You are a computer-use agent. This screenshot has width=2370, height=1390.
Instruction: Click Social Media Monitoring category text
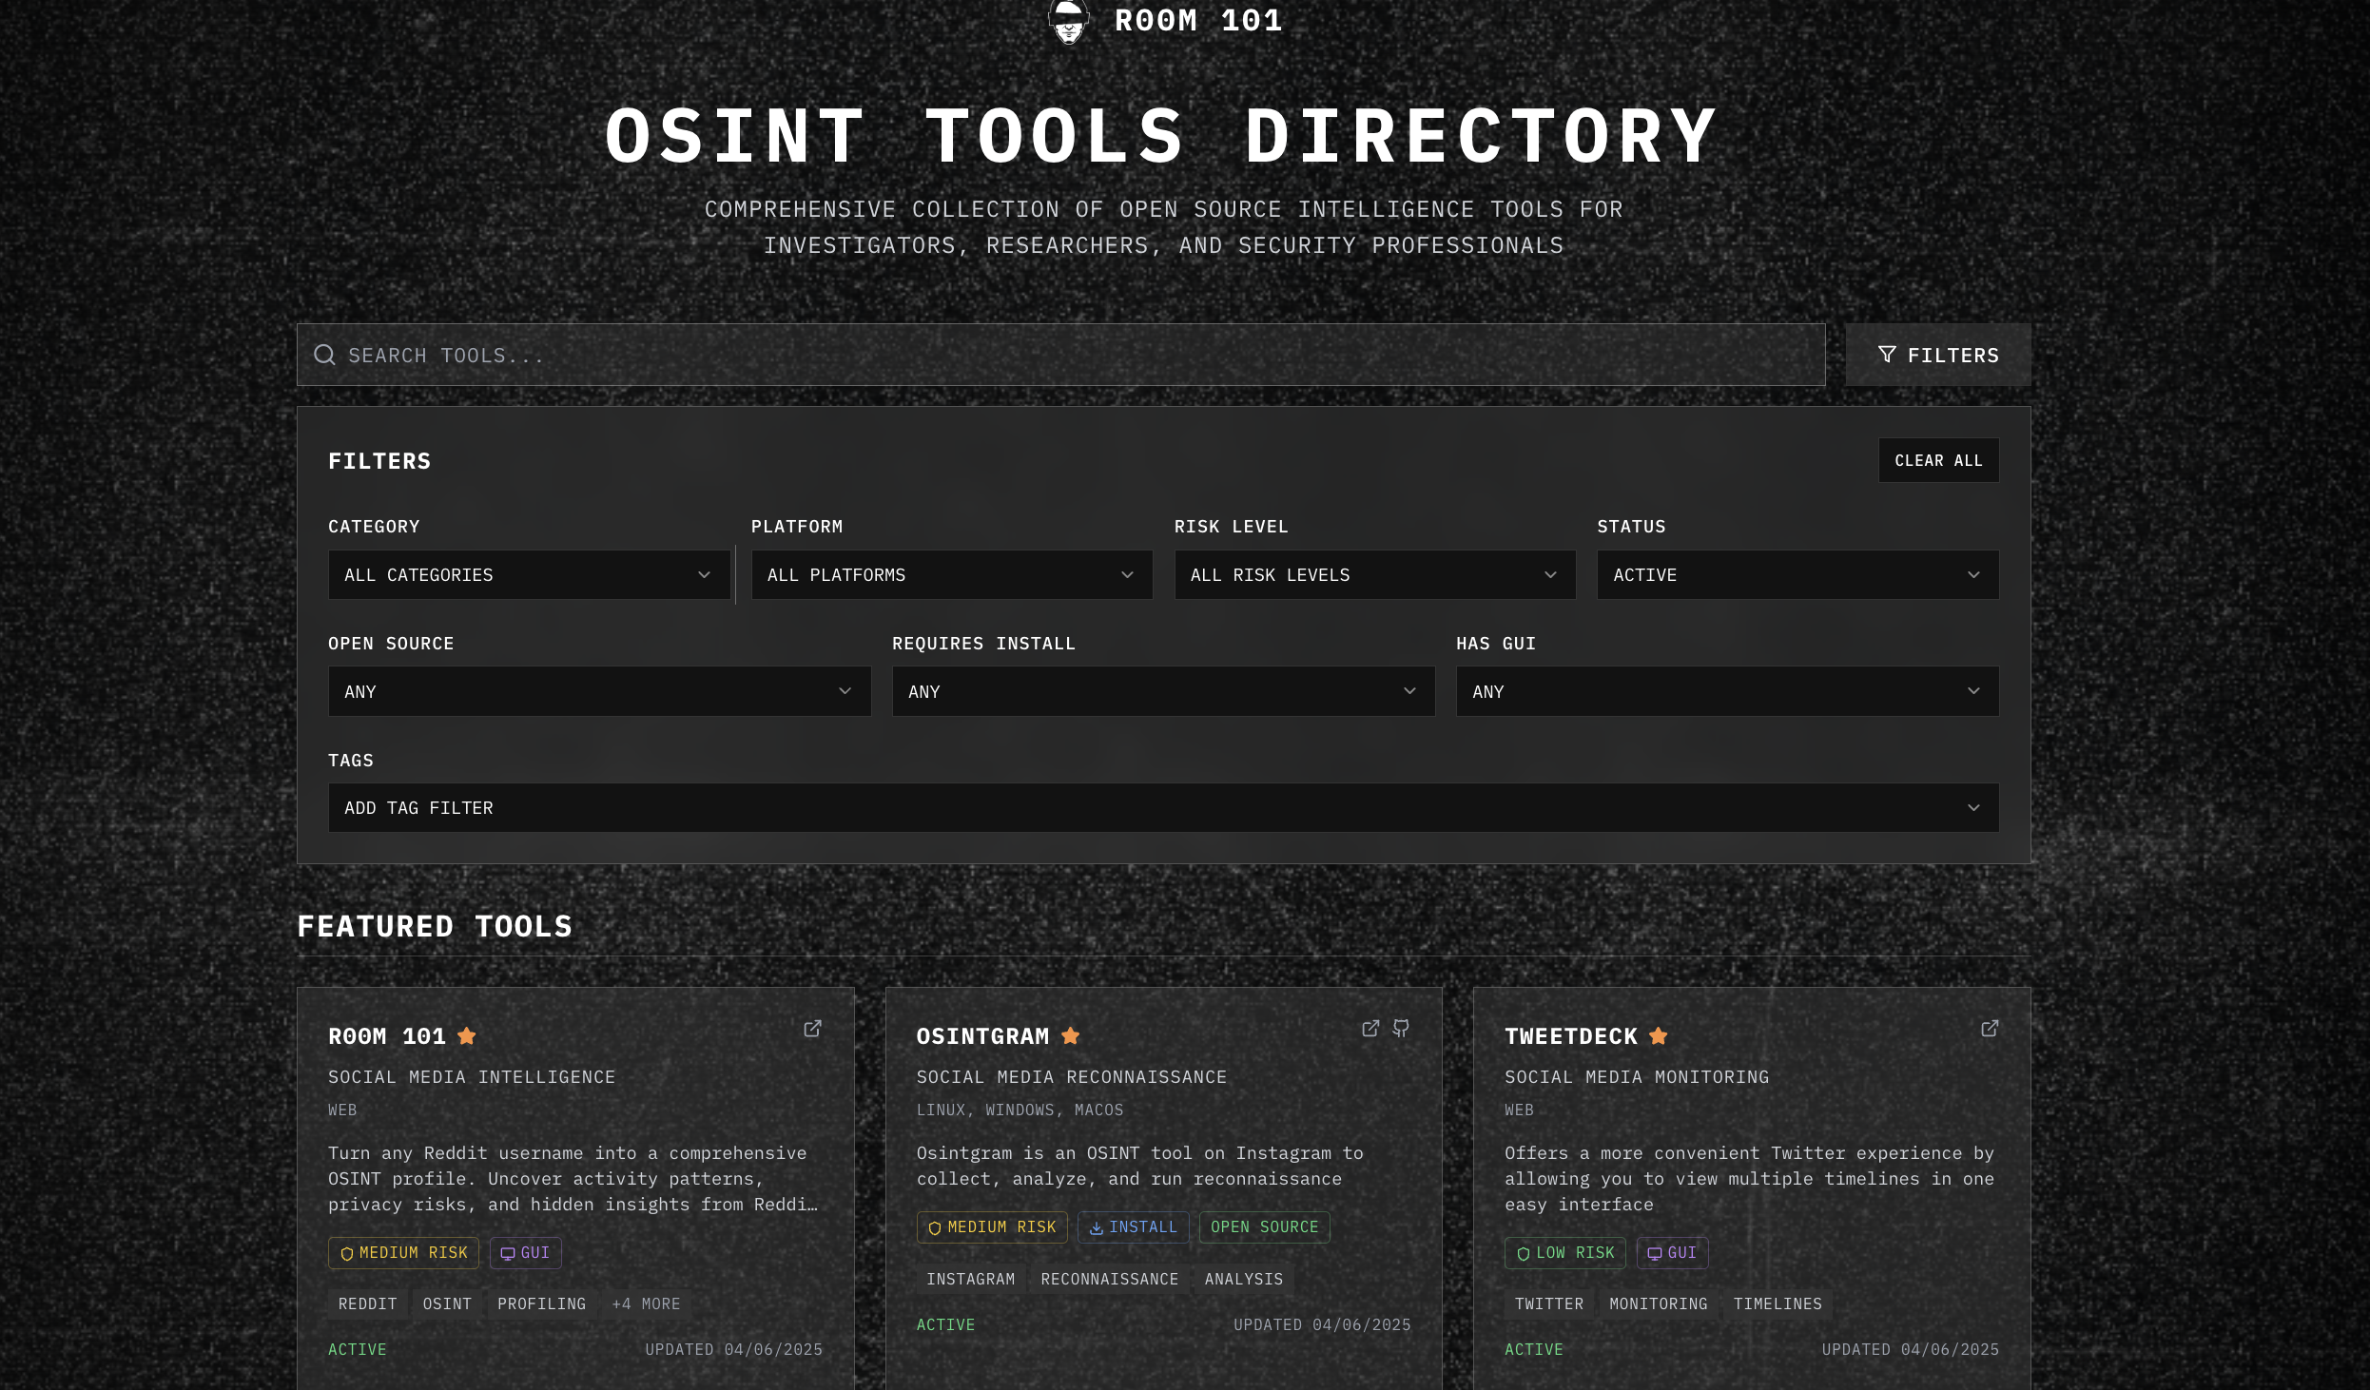(x=1637, y=1077)
